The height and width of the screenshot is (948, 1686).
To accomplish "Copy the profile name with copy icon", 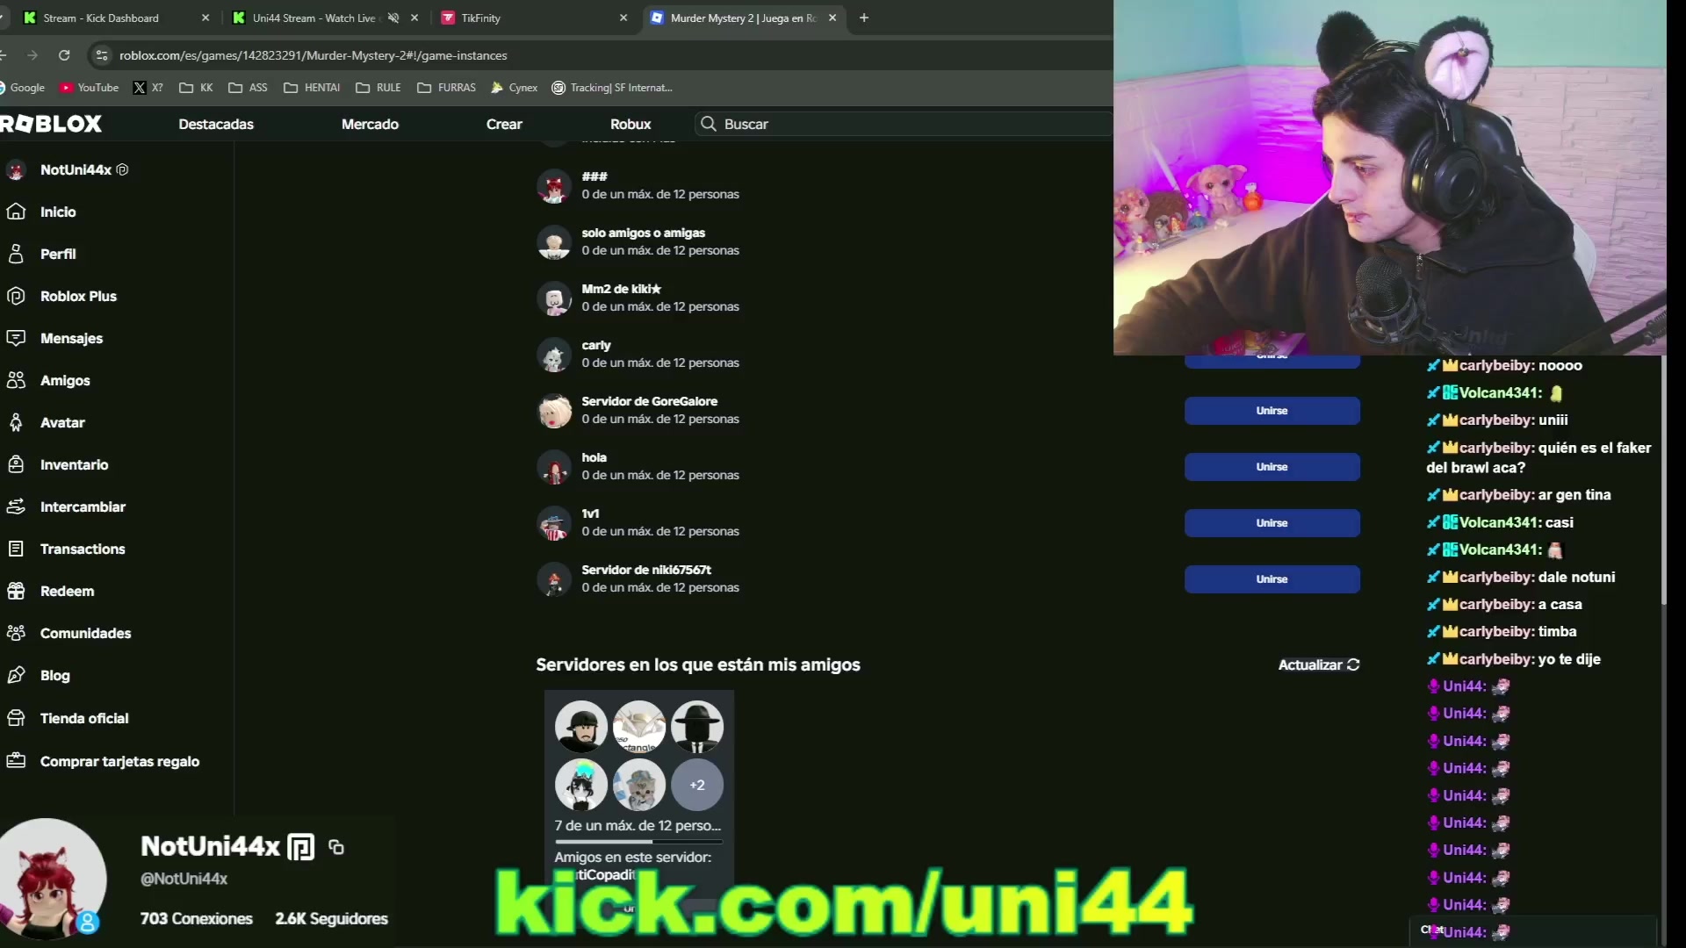I will pos(336,847).
